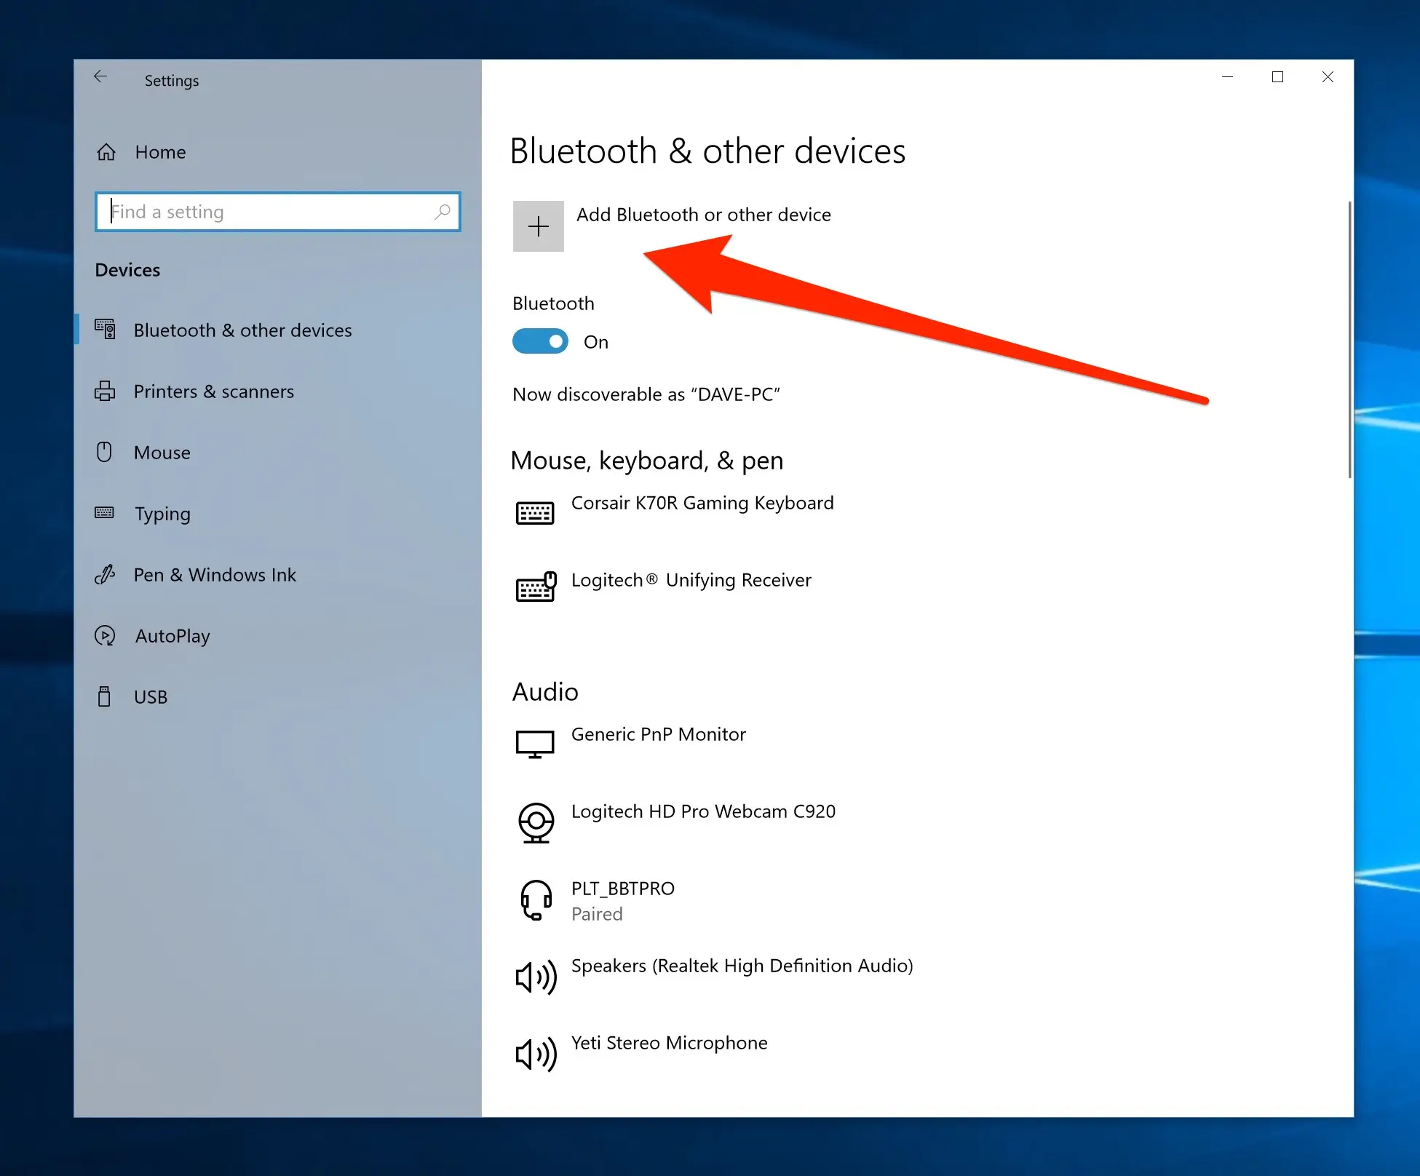Click inside the Find a setting search box
The width and height of the screenshot is (1420, 1176).
point(277,211)
